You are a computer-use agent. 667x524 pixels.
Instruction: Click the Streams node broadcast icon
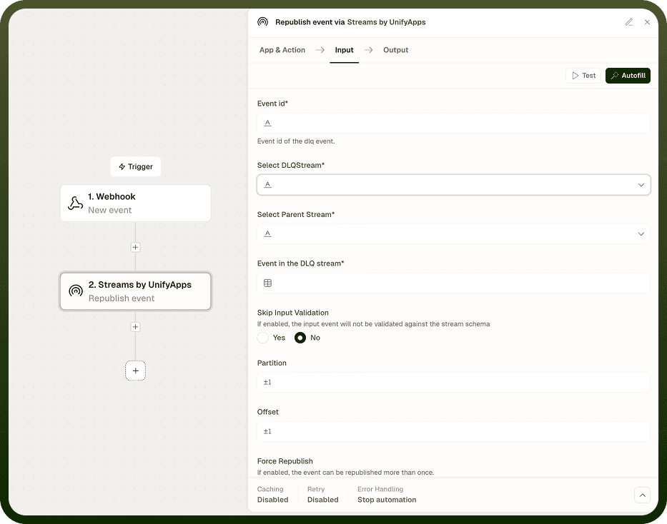click(76, 291)
